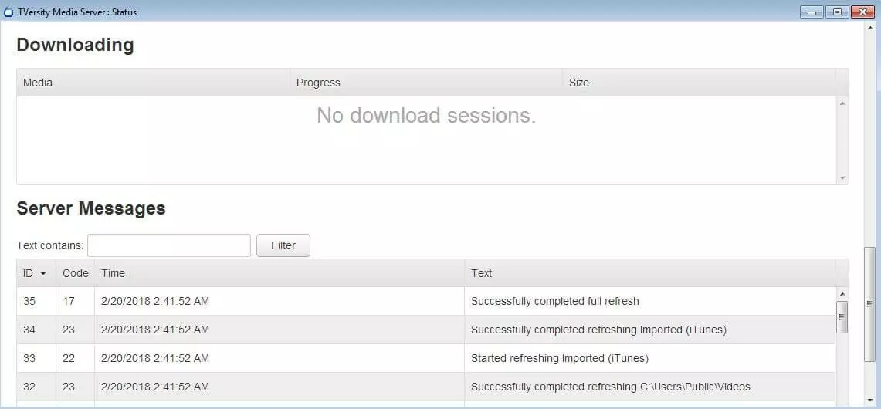This screenshot has height=409, width=881.
Task: Click the Server Messages heading
Action: pos(91,208)
